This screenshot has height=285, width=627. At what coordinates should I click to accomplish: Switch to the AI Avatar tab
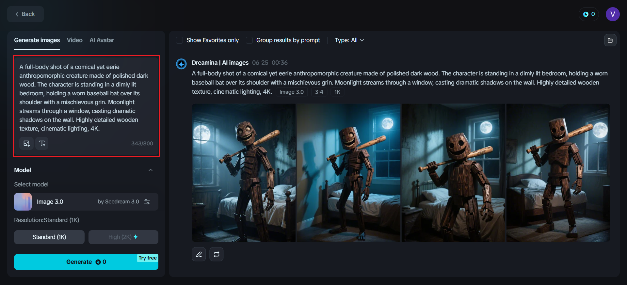coord(102,40)
